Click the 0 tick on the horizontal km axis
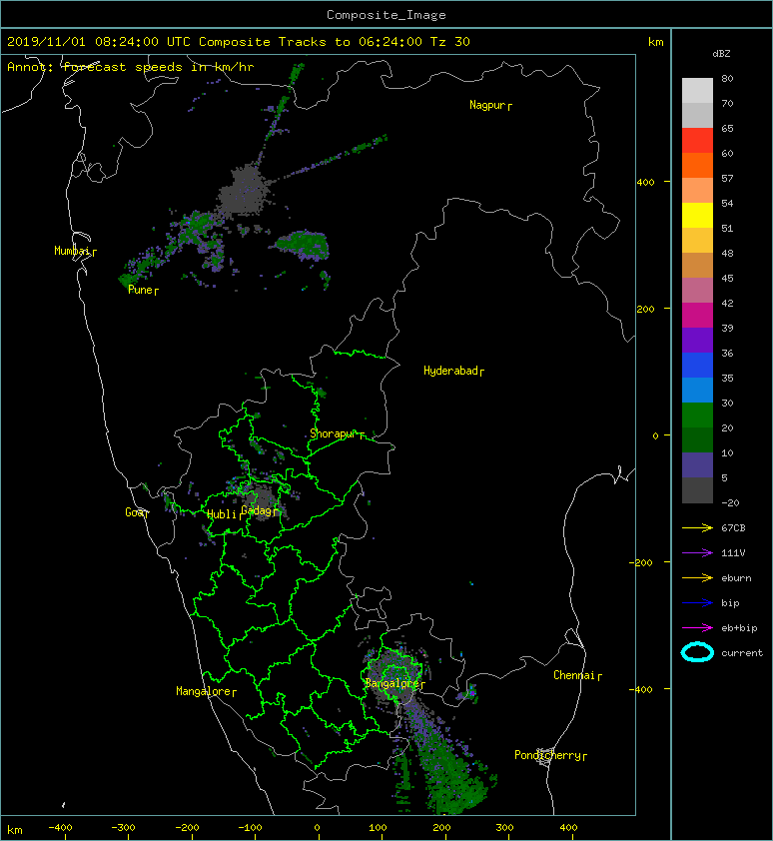The image size is (773, 841). click(x=317, y=828)
